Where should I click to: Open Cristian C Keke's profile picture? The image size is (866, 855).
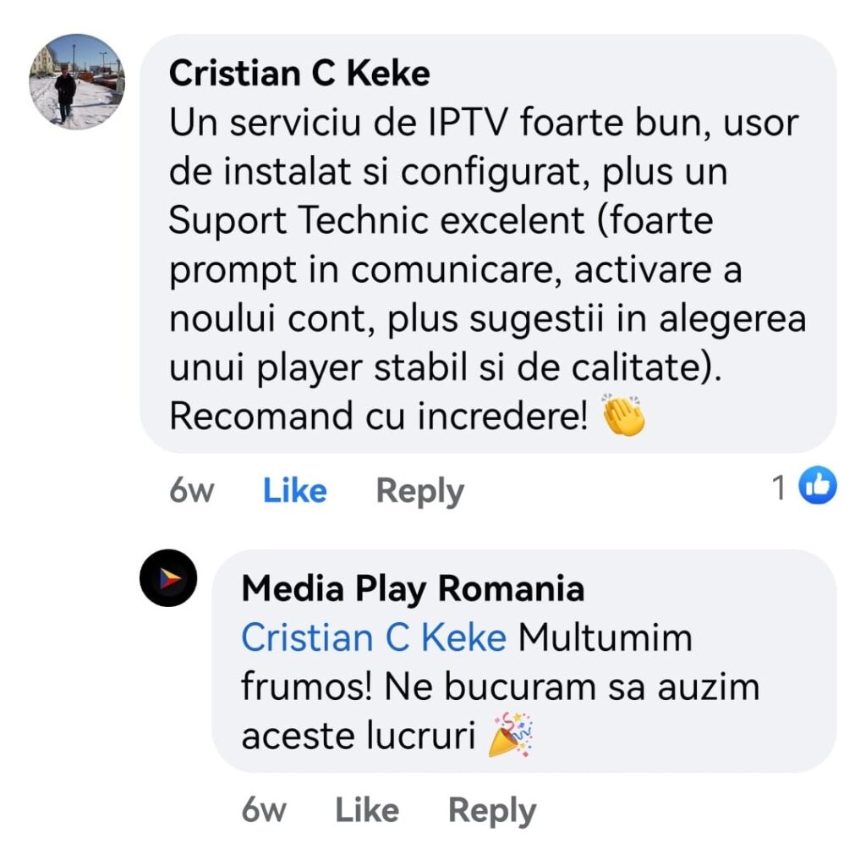coord(77,82)
